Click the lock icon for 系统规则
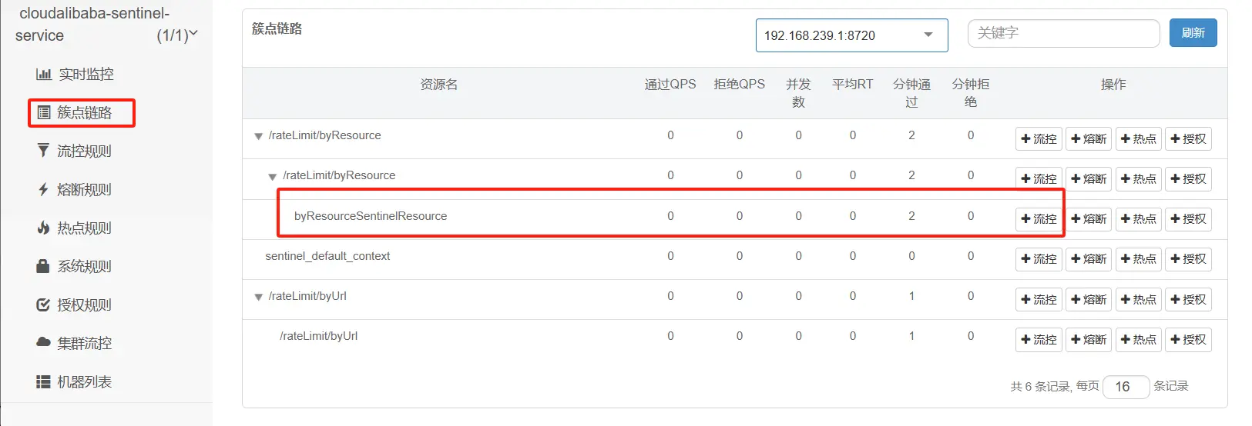 (x=44, y=266)
